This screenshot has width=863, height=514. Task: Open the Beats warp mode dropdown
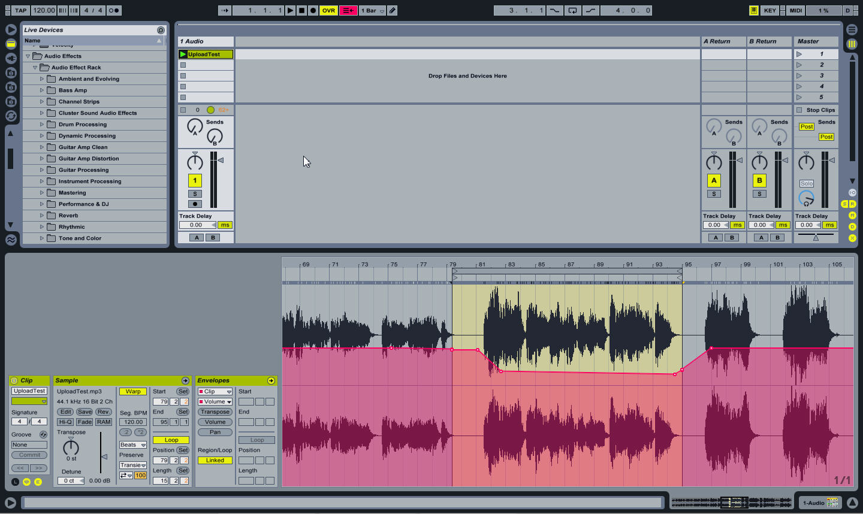(133, 445)
